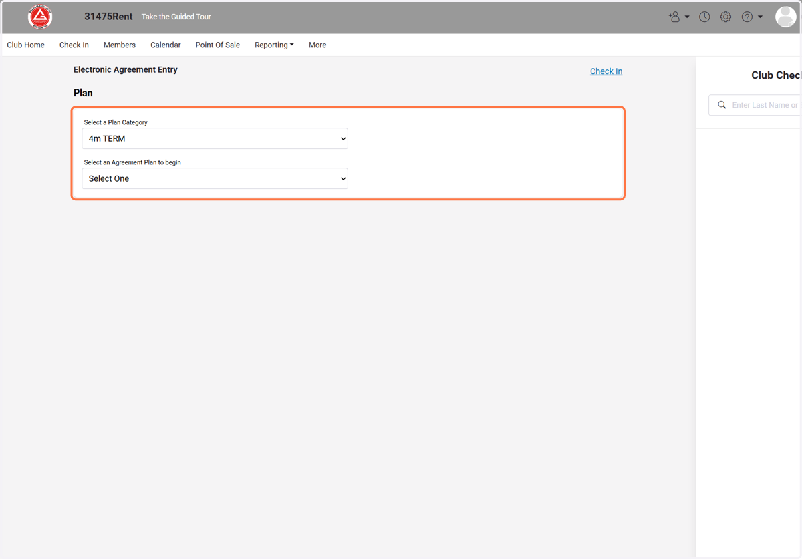
Task: Click the Electronic Agreement Entry heading
Action: coord(126,69)
